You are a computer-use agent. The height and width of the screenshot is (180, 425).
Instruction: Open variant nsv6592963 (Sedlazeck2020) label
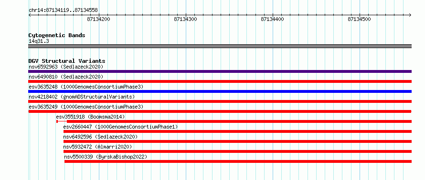[x=66, y=67]
